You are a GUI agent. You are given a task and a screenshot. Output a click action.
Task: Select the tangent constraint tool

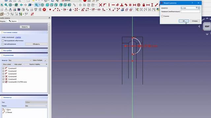126,5
